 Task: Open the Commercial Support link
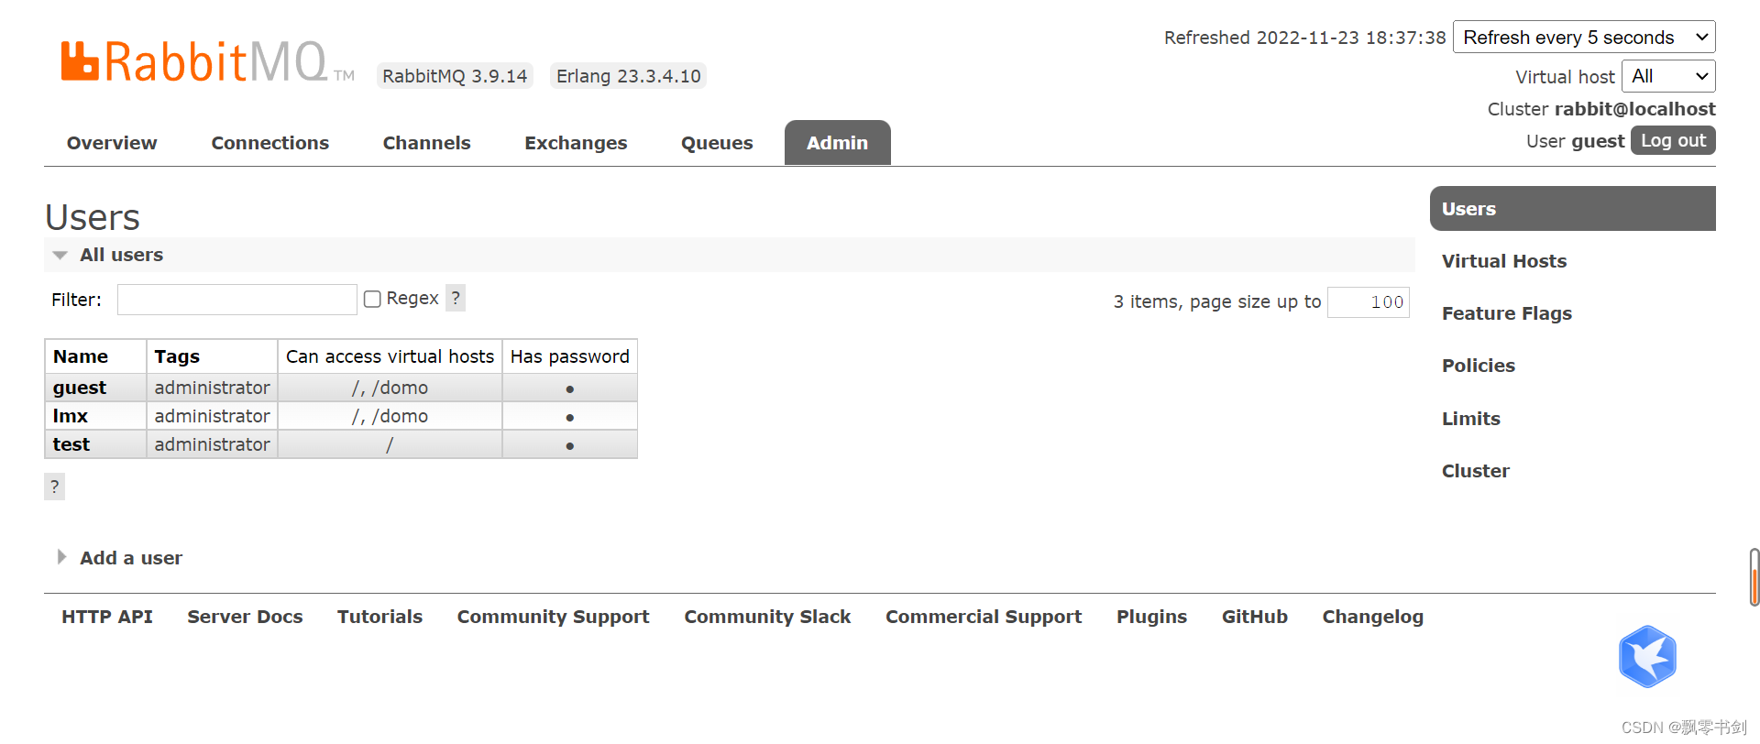984,617
